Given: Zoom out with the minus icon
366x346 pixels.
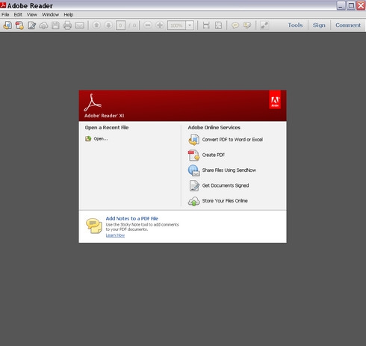Looking at the screenshot, I should (148, 25).
